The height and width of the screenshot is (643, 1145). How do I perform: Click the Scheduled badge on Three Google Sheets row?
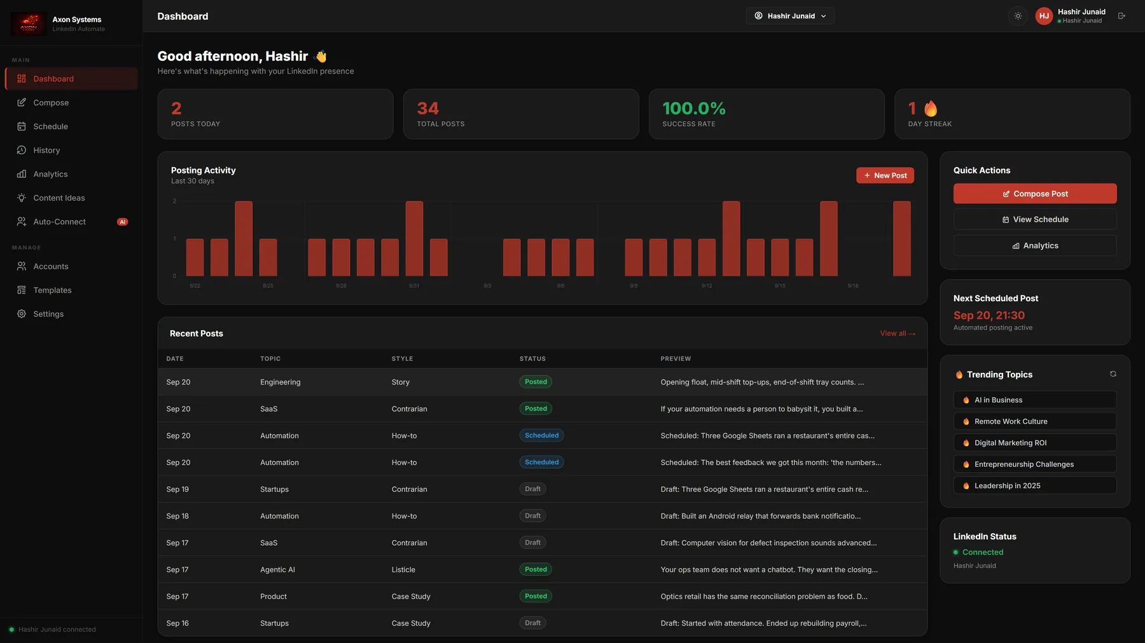pyautogui.click(x=541, y=435)
